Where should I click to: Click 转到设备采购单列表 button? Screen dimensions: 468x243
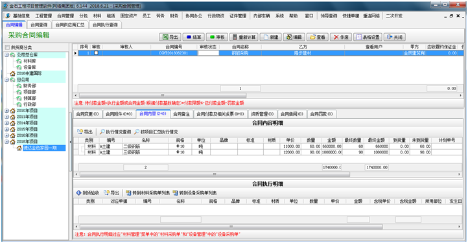[194, 193]
